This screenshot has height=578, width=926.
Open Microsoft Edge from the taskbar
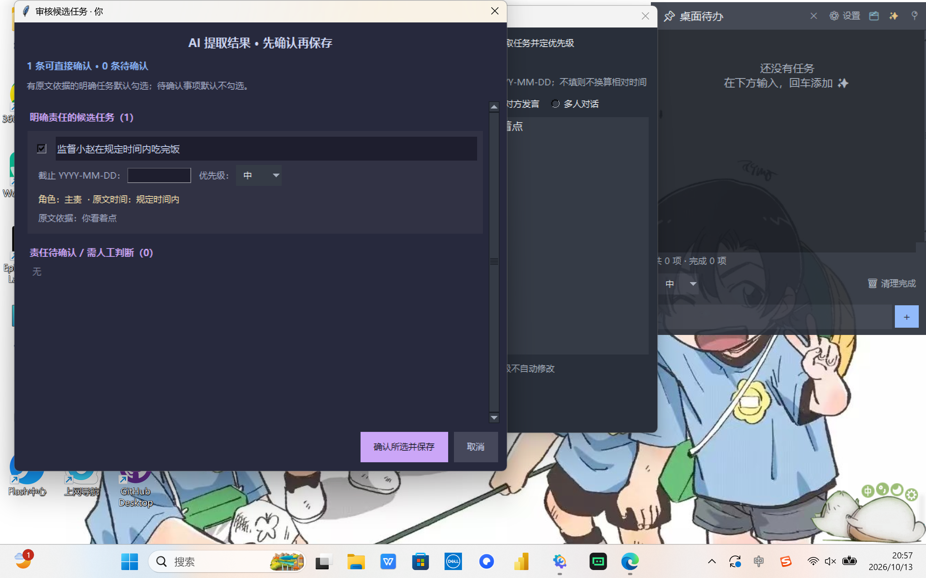[x=630, y=562]
